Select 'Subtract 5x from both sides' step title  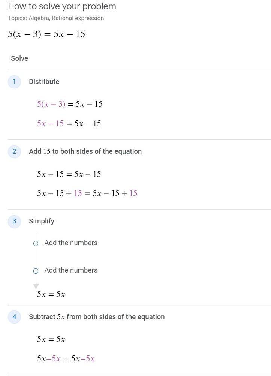pyautogui.click(x=97, y=317)
